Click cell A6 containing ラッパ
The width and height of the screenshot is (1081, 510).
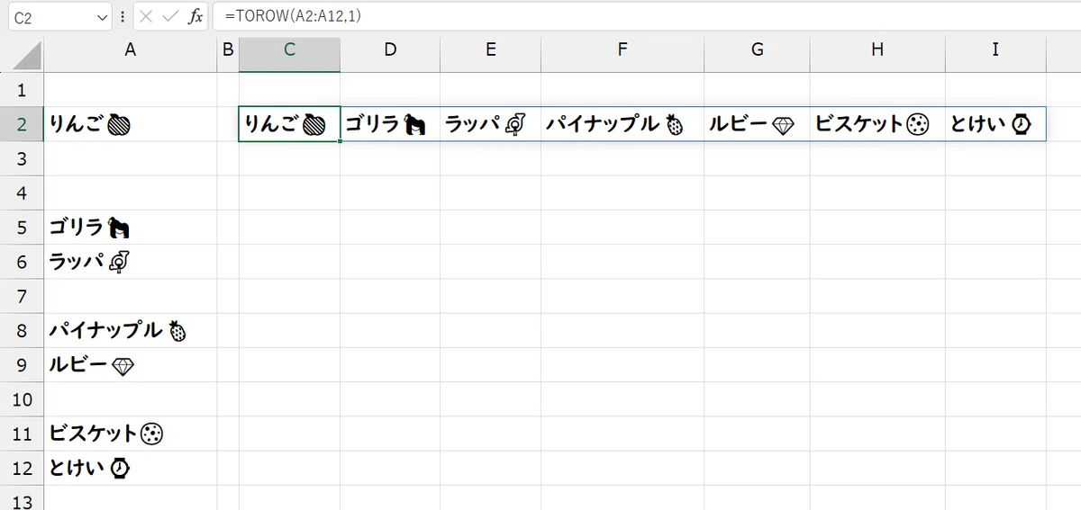point(131,261)
